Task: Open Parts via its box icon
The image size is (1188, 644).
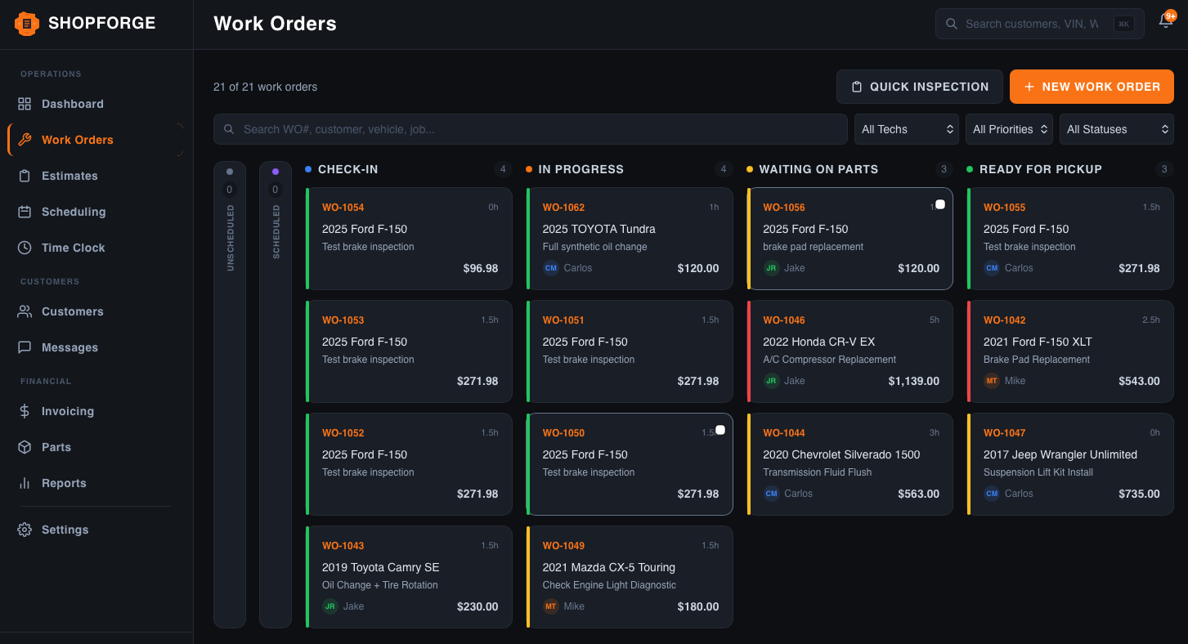Action: click(25, 447)
